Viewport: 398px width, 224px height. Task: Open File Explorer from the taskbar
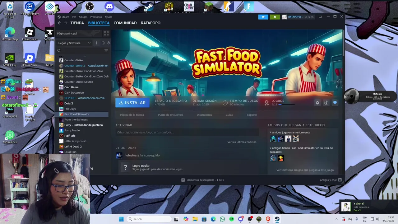point(195,219)
